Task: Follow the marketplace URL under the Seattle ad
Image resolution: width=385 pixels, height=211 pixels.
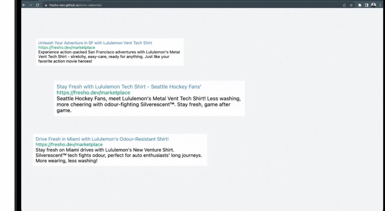Action: pyautogui.click(x=93, y=92)
